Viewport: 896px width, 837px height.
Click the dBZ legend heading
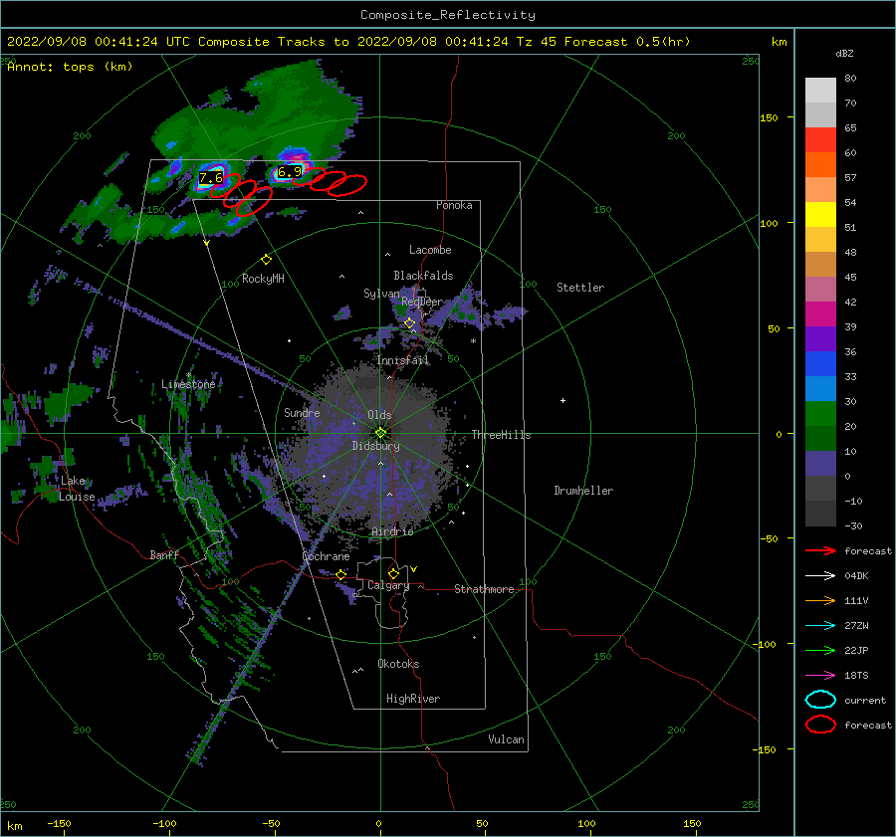[x=844, y=53]
